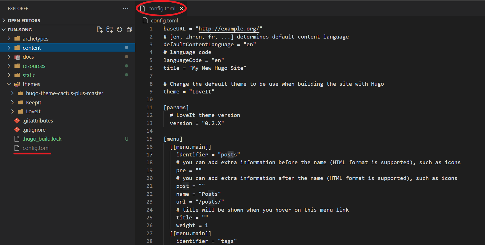Expand the hugo-theme-cactus-plus-master folder chevron
Image resolution: width=485 pixels, height=245 pixels.
(x=12, y=93)
